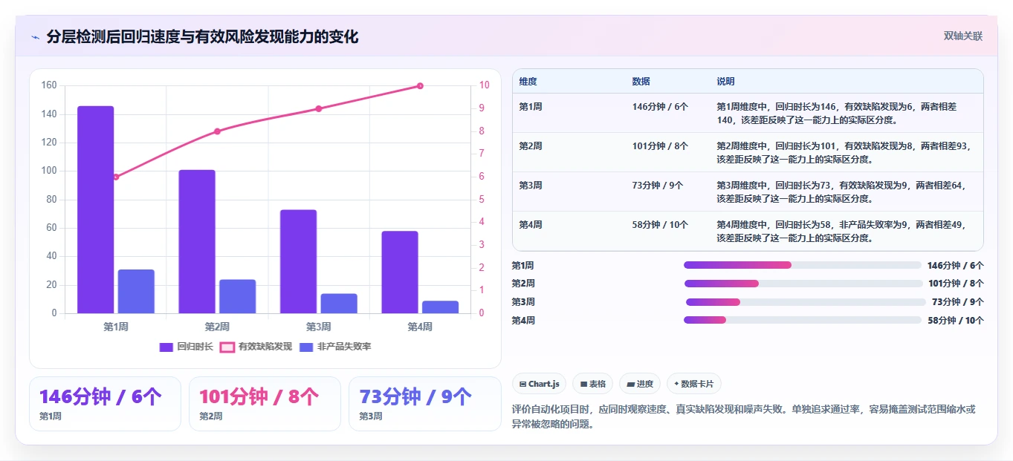This screenshot has height=461, width=1013.
Task: Click the 数据 table column header
Action: pos(641,81)
